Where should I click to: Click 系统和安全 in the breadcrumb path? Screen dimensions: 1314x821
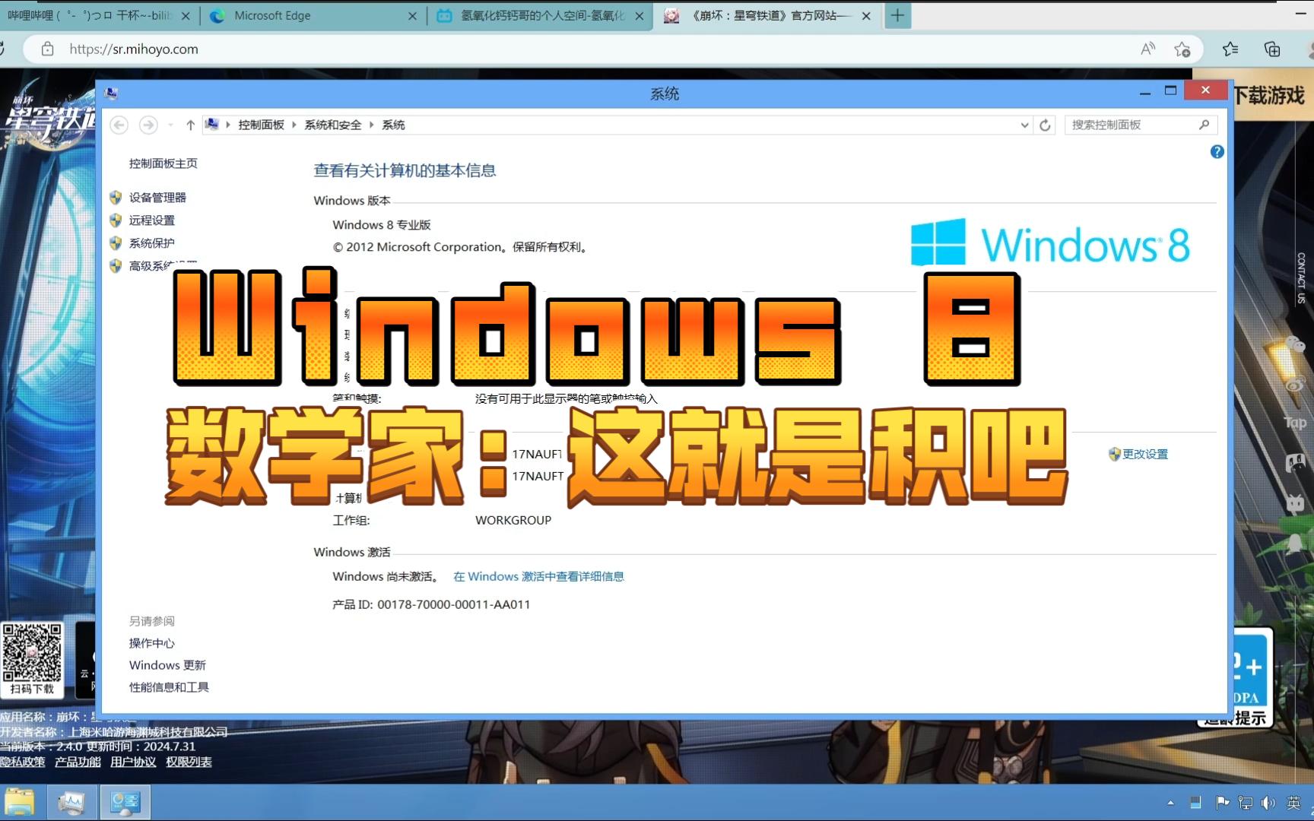[333, 125]
